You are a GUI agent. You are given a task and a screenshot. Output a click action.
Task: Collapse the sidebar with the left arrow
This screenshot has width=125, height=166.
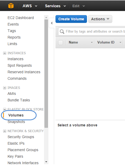[x=52, y=23]
